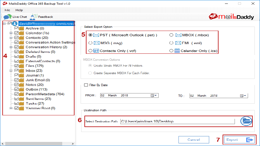This screenshot has width=260, height=146.
Task: Click the Feedback toolbar icon
Action: click(x=34, y=17)
